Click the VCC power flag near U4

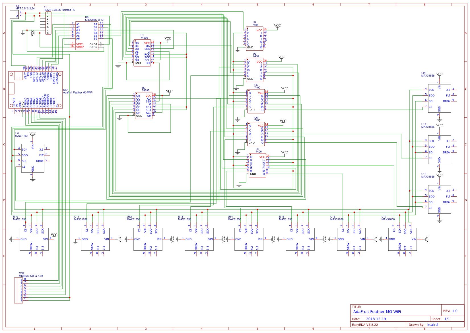coord(278,26)
